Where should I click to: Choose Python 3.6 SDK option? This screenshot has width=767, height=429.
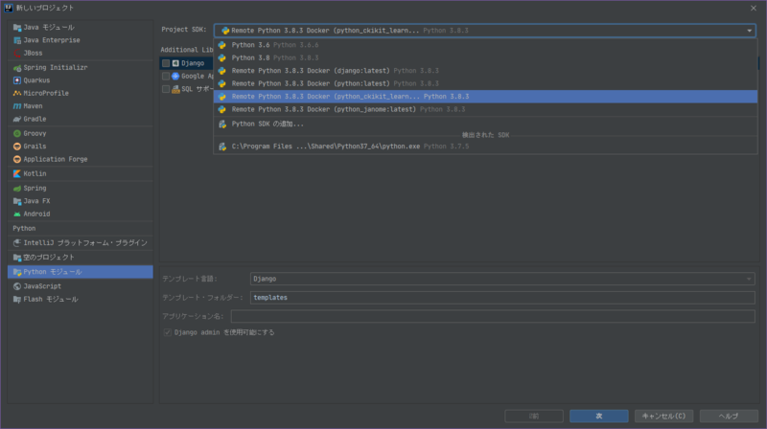pyautogui.click(x=485, y=45)
